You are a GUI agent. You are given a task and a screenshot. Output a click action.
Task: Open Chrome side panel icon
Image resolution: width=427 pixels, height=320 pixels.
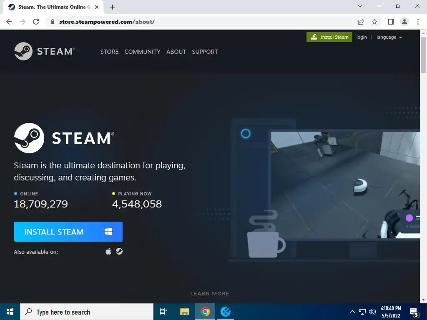tap(391, 22)
